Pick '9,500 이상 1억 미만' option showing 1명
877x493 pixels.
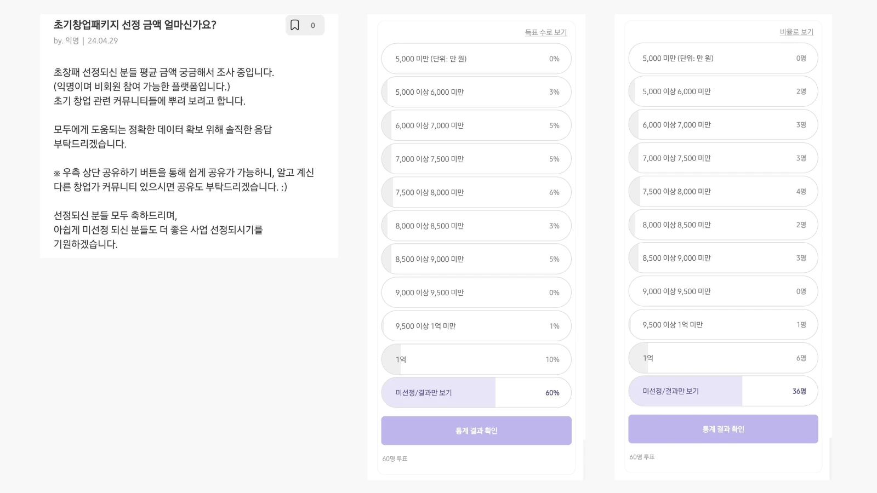coord(722,325)
